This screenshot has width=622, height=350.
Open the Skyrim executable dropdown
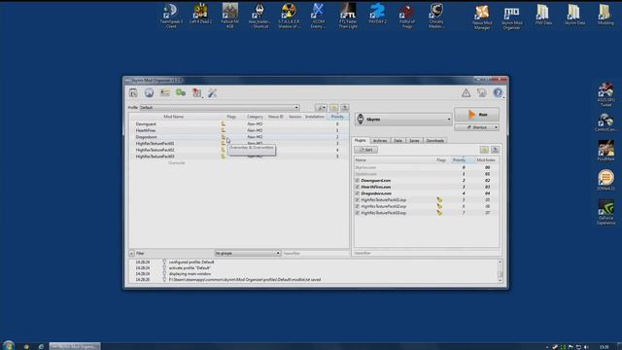403,119
